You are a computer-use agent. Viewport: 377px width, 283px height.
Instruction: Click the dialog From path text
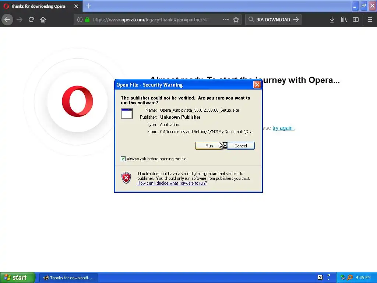pyautogui.click(x=206, y=132)
